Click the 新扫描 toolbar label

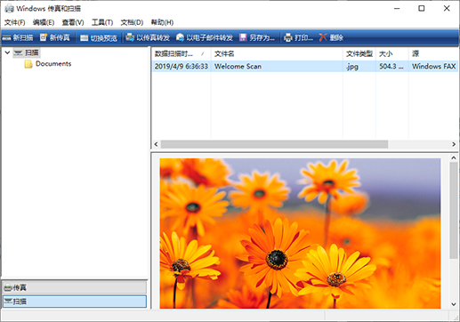pyautogui.click(x=23, y=37)
